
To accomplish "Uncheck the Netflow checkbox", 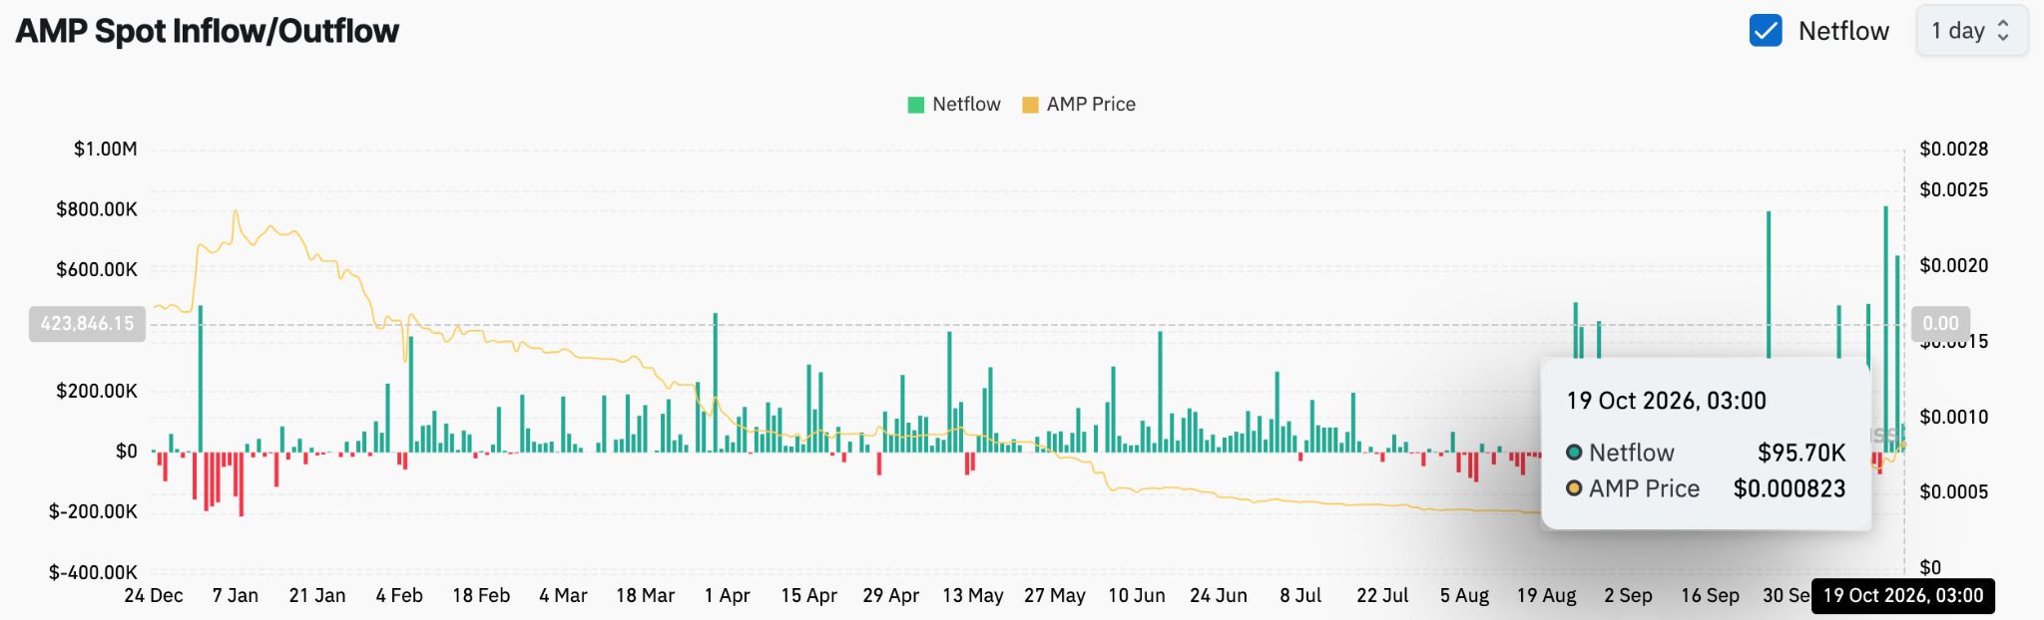I will pyautogui.click(x=1766, y=31).
